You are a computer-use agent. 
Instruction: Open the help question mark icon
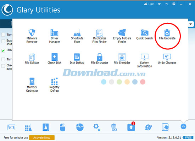pyautogui.click(x=174, y=4)
